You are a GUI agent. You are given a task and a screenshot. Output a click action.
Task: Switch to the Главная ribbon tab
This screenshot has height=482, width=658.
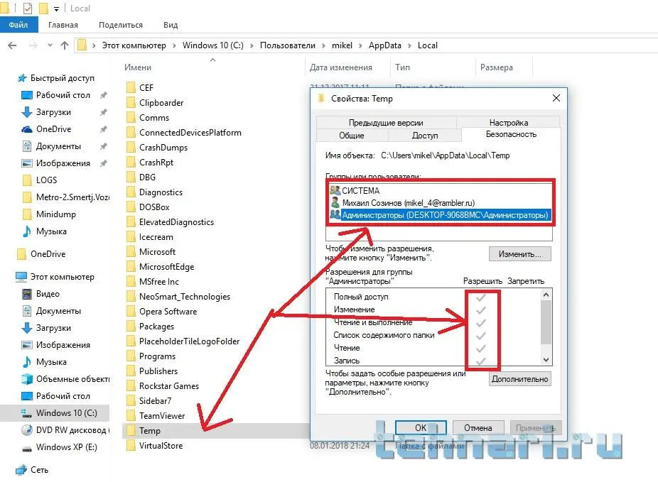click(63, 25)
